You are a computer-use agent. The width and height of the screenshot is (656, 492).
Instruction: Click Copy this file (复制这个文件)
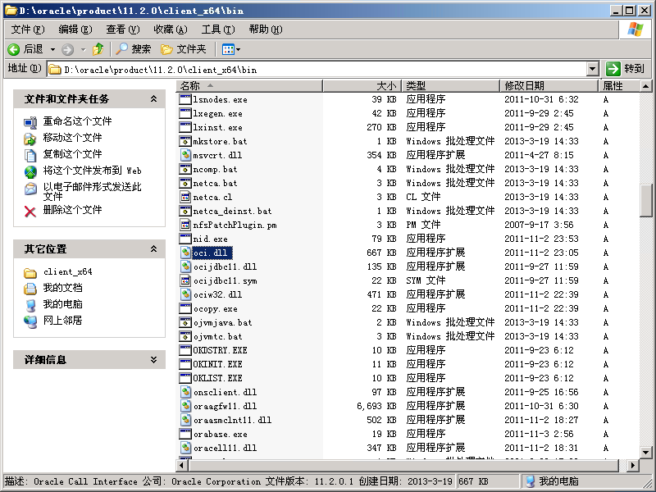(x=72, y=154)
